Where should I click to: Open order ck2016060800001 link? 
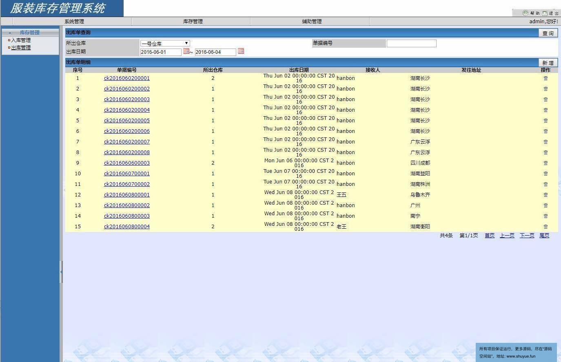[x=127, y=195]
